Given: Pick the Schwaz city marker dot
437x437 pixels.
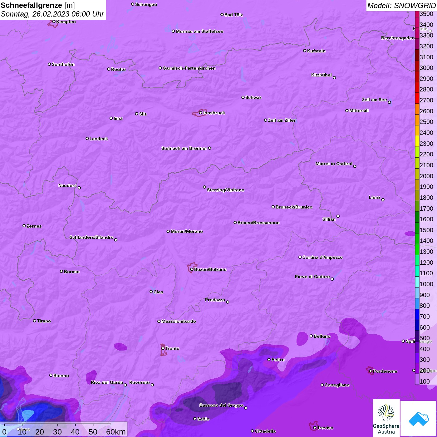Looking at the screenshot, I should click(x=243, y=97).
